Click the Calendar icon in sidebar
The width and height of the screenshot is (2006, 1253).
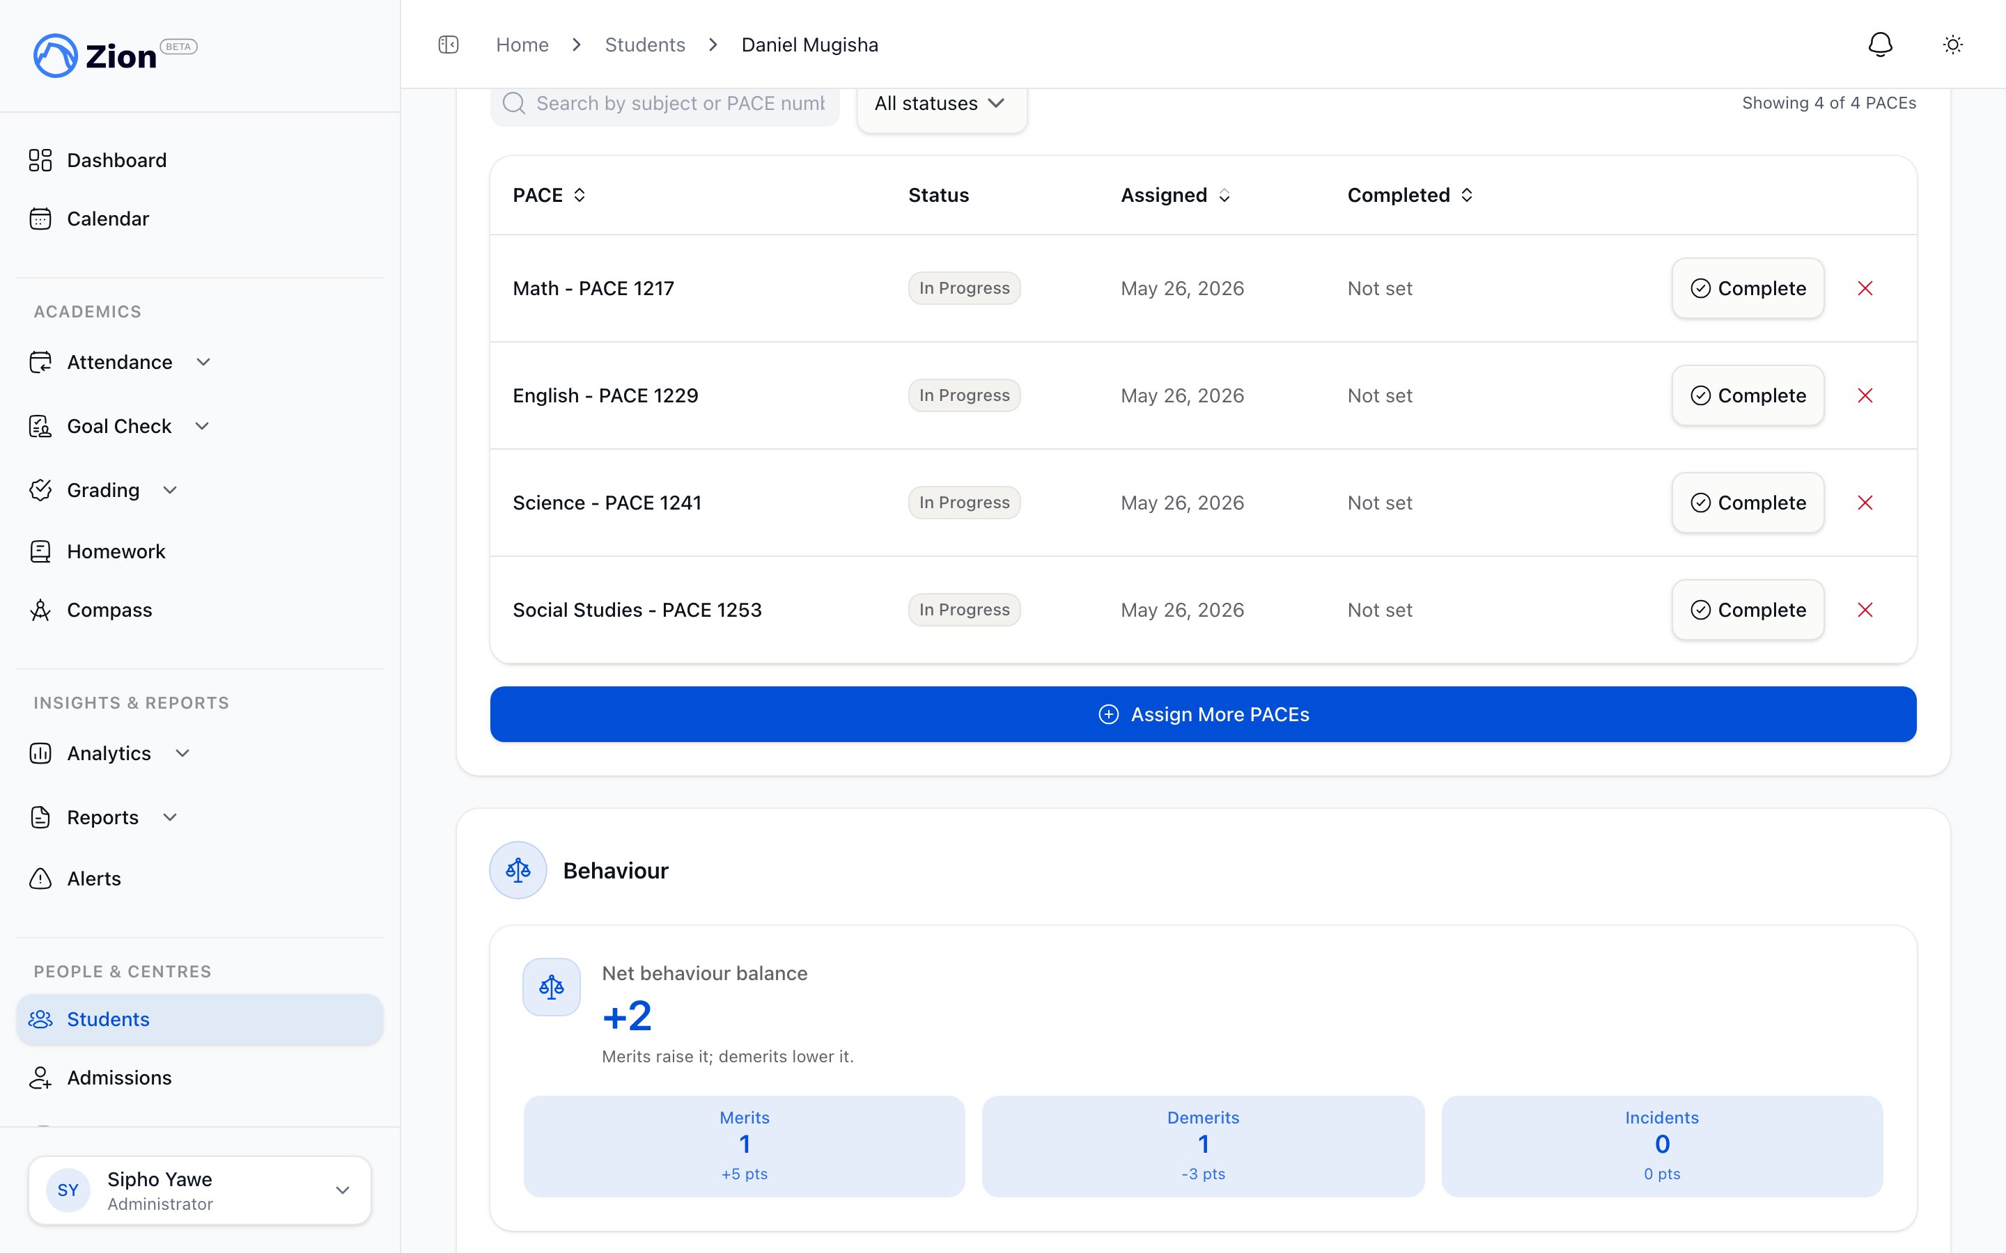[40, 219]
